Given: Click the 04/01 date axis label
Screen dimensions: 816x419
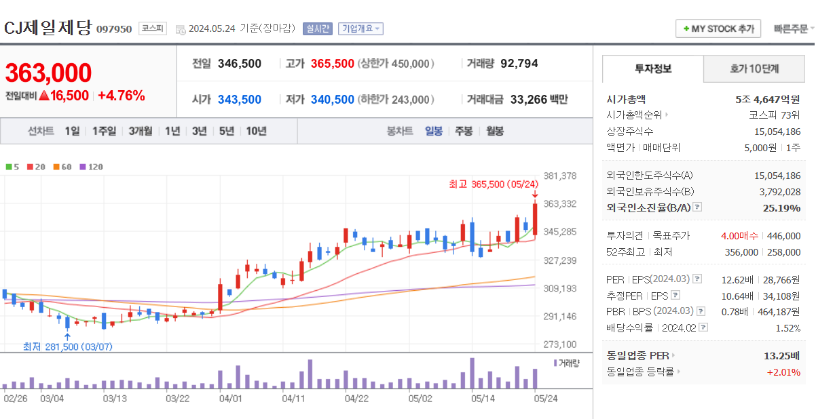Looking at the screenshot, I should [x=231, y=399].
